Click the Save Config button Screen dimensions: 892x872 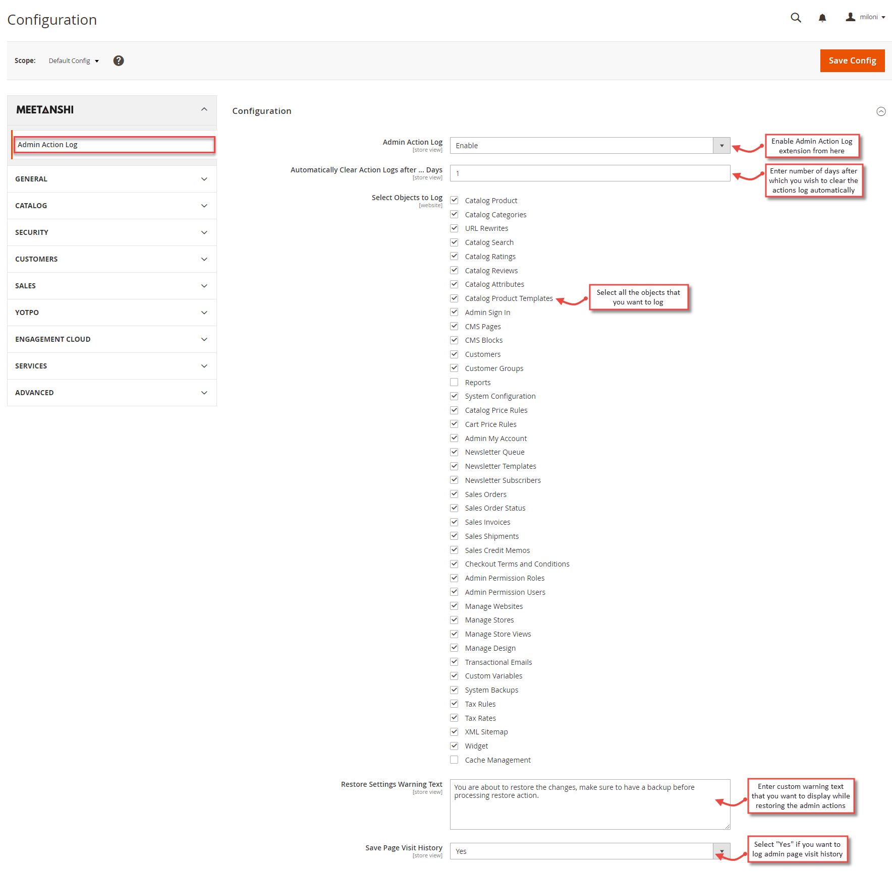tap(852, 60)
